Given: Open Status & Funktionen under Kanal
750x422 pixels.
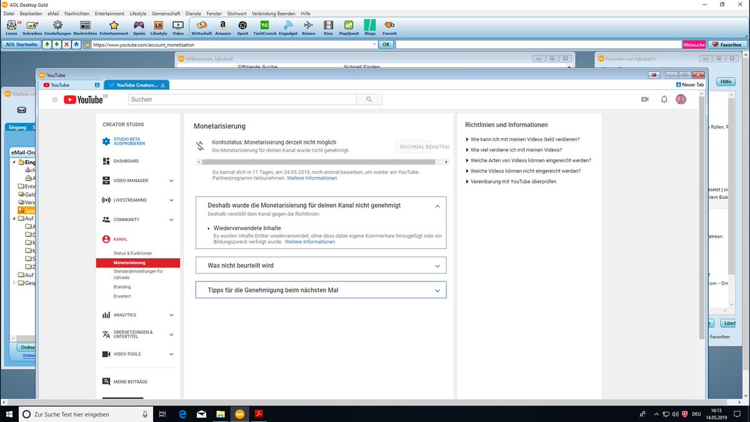Looking at the screenshot, I should 132,253.
